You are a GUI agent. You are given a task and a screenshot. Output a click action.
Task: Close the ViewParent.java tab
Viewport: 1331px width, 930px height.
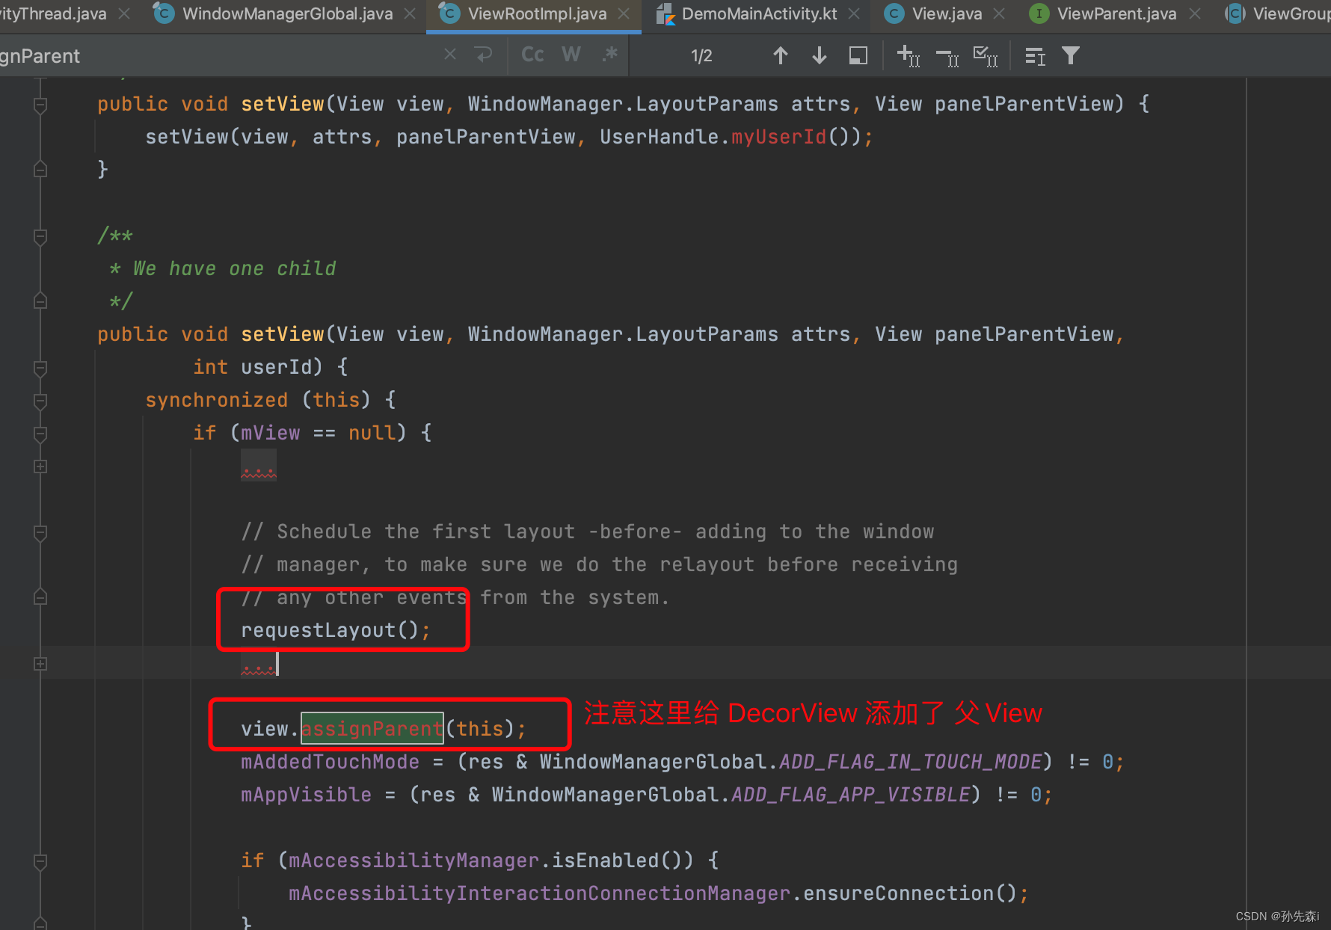pyautogui.click(x=1194, y=13)
